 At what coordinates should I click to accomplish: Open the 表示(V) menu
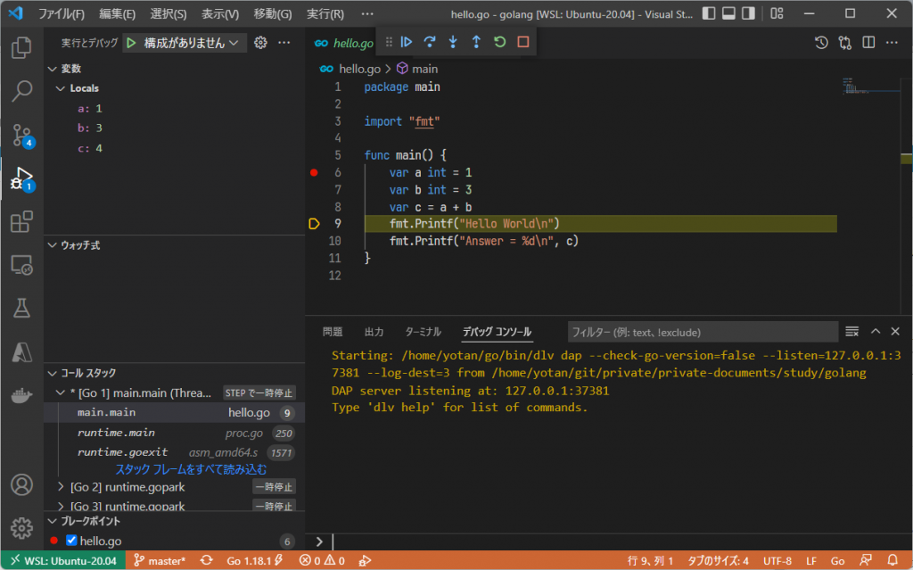click(x=220, y=14)
